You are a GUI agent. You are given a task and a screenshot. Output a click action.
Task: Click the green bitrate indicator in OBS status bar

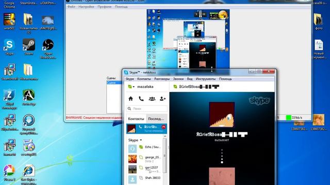tap(289, 118)
